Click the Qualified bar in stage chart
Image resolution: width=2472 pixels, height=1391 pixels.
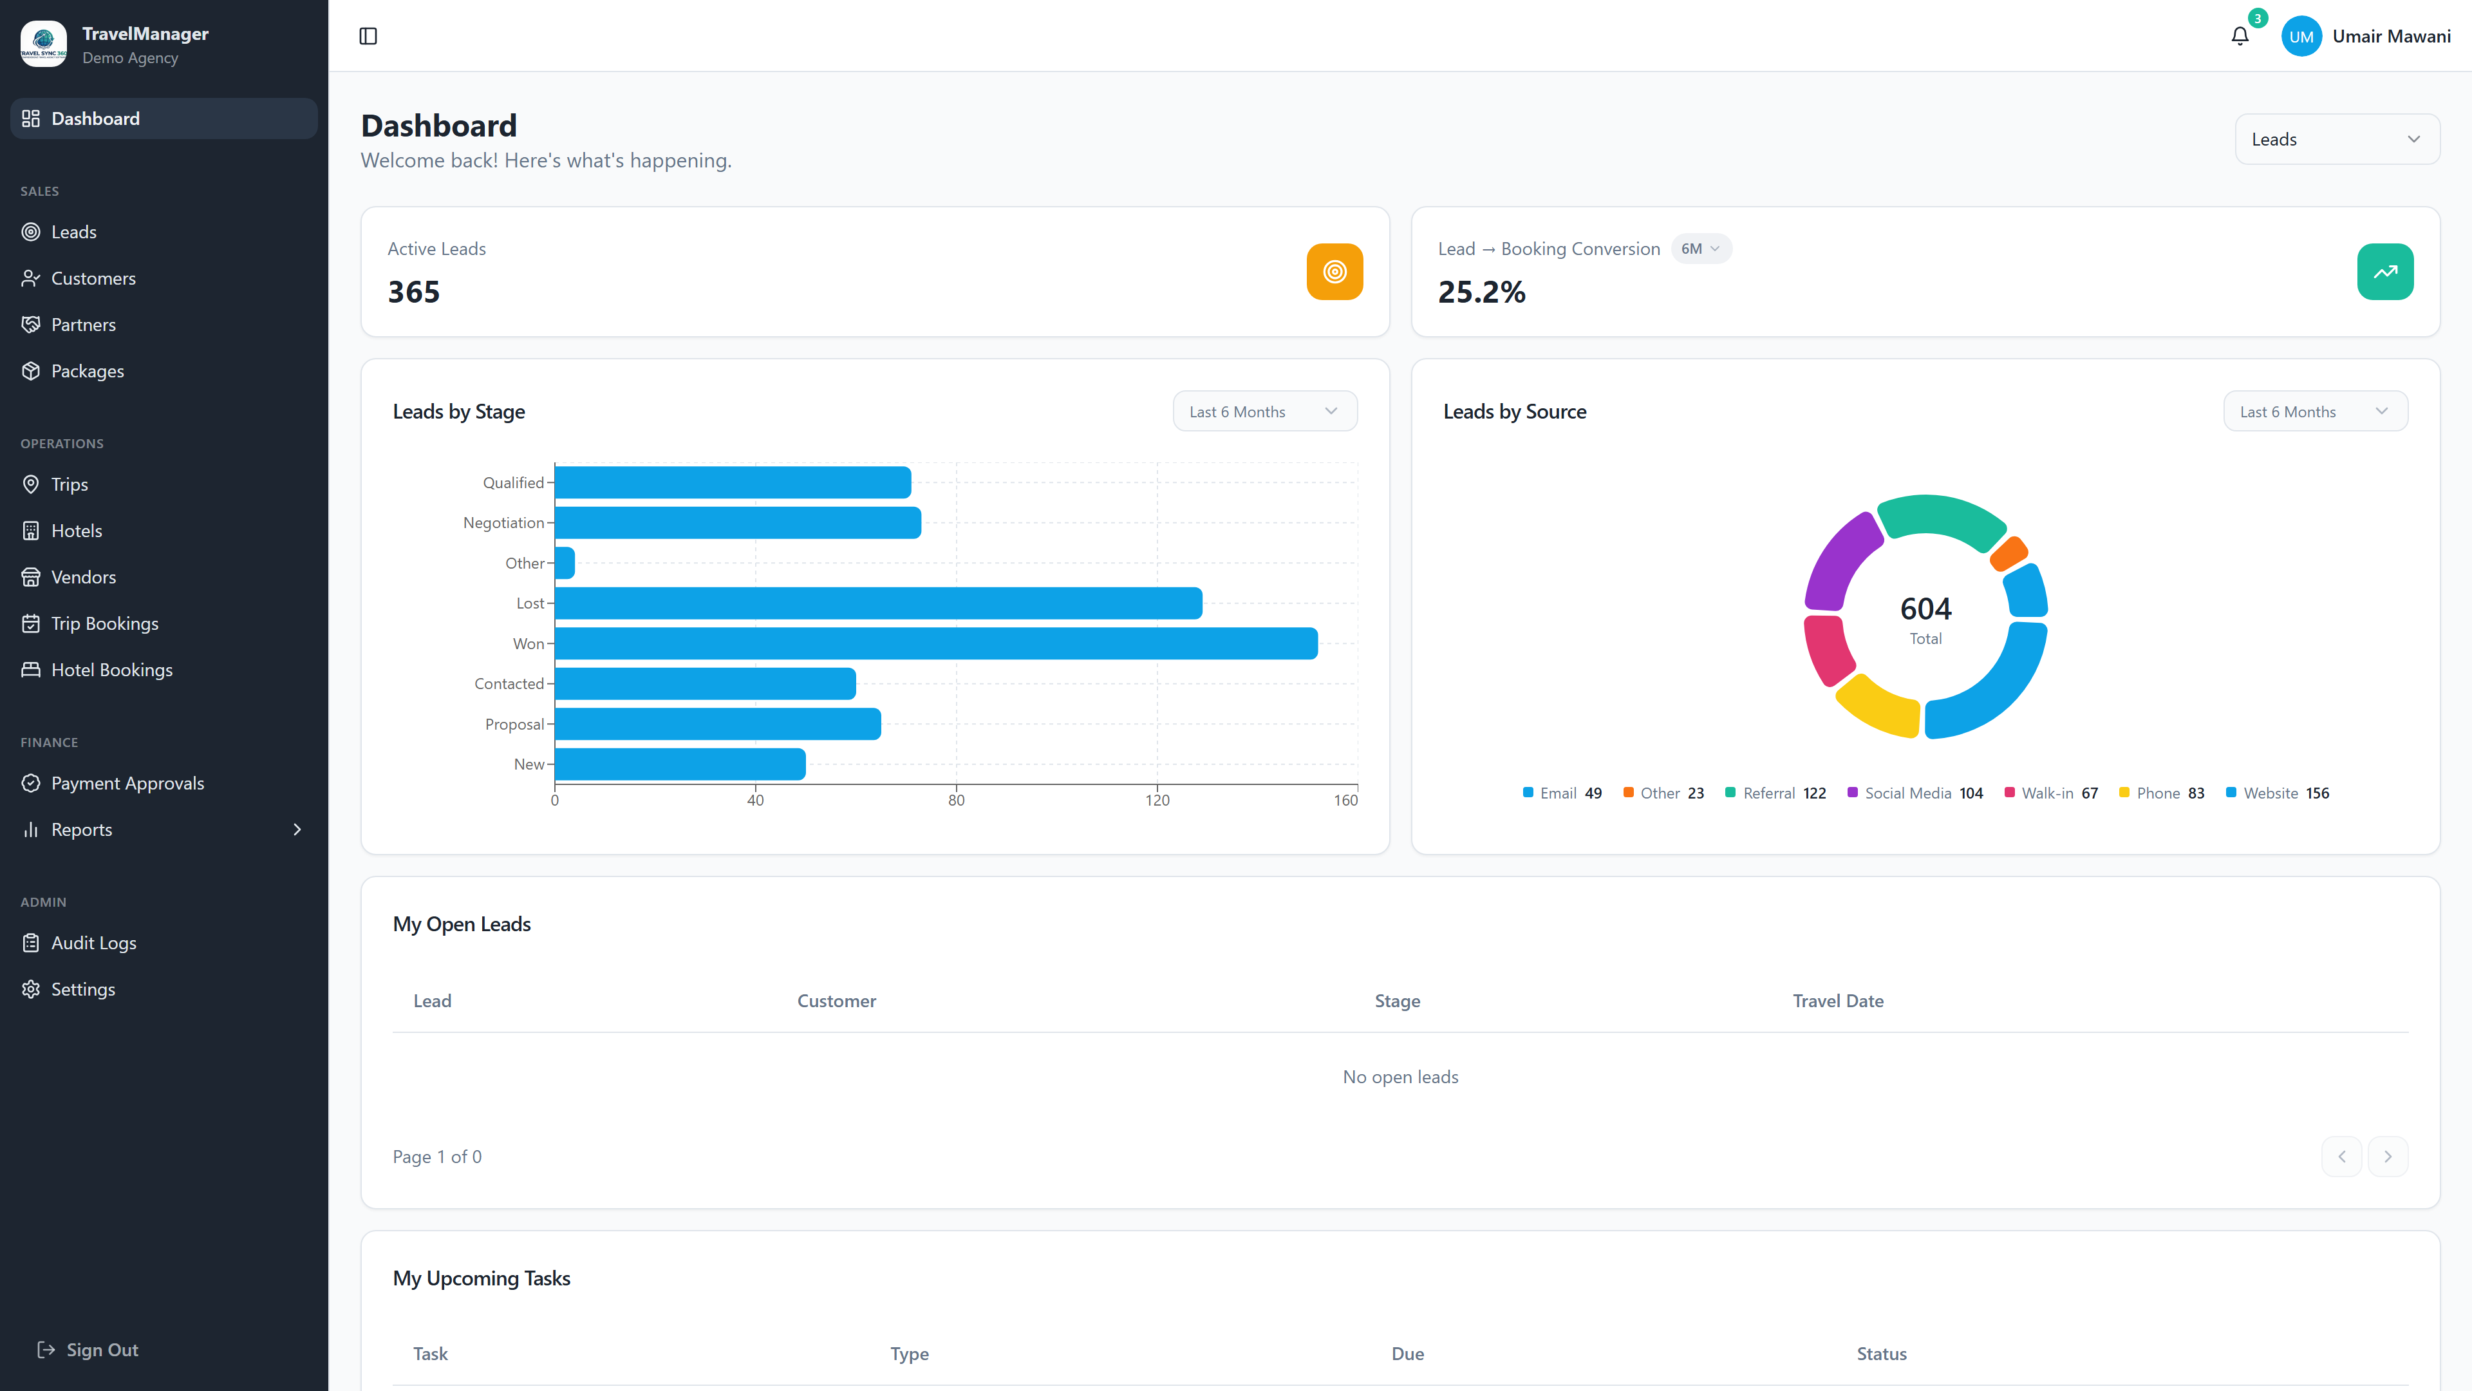(733, 483)
